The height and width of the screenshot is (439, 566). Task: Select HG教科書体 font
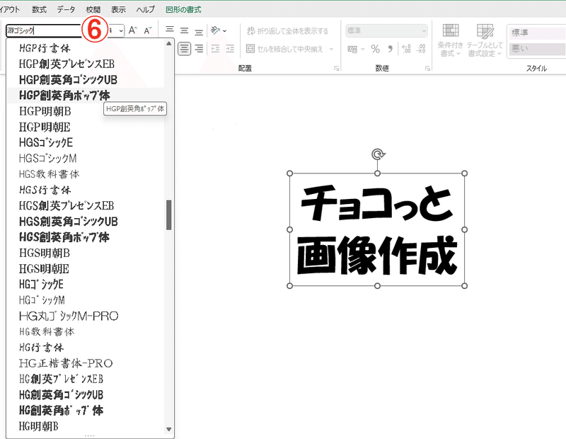pyautogui.click(x=85, y=331)
